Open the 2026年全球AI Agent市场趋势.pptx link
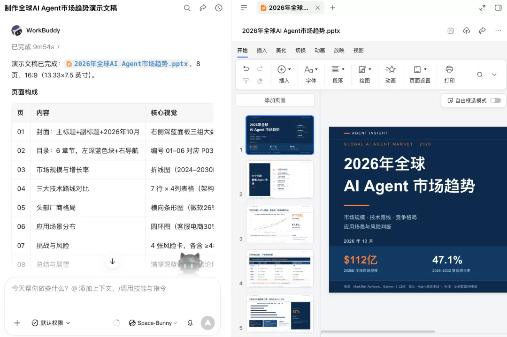The width and height of the screenshot is (507, 337). (x=127, y=64)
